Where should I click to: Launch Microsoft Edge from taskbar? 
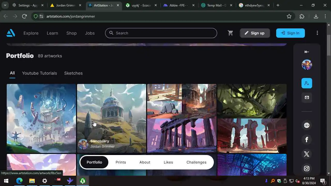point(19,181)
